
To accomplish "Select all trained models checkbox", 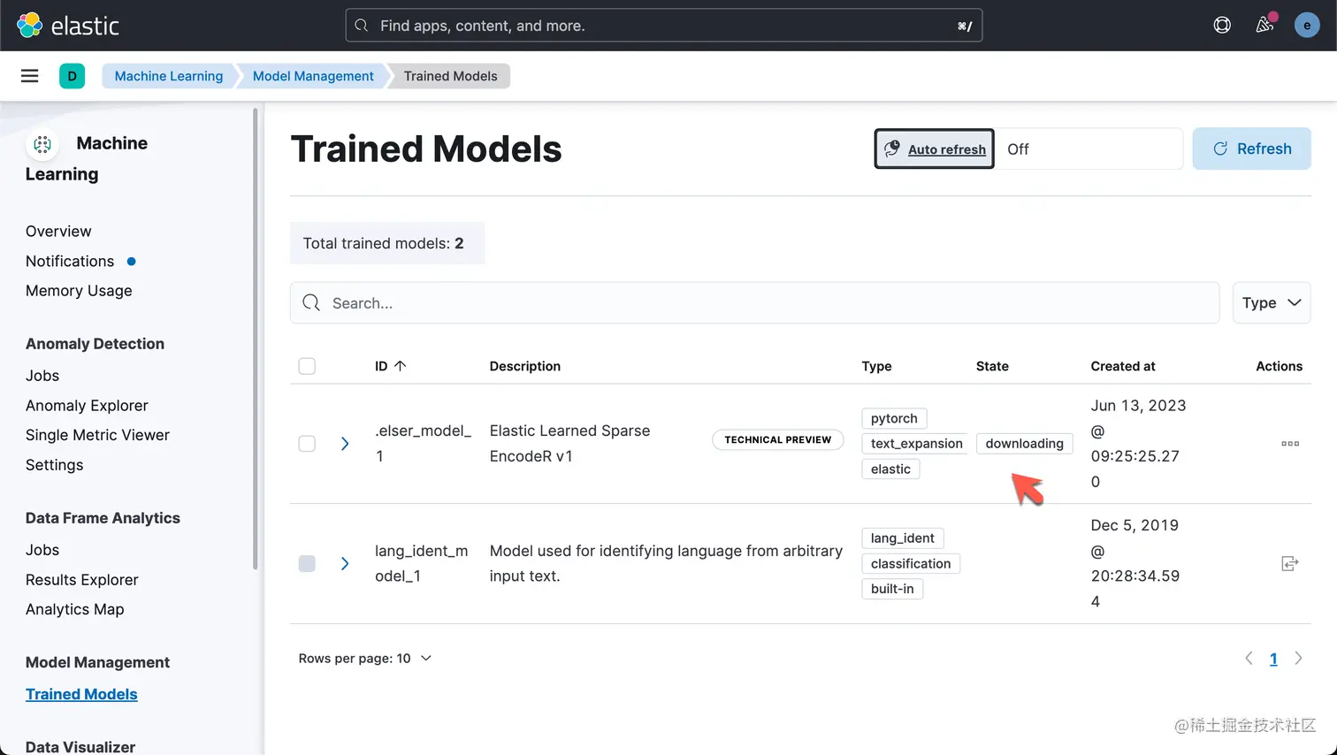I will pyautogui.click(x=307, y=366).
